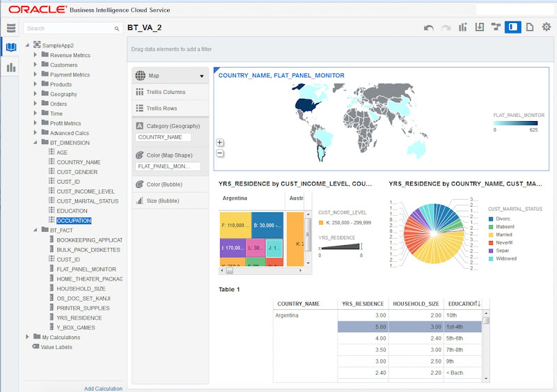Zoom in on the map with plus
Viewport: 557px width, 392px height.
pyautogui.click(x=220, y=143)
